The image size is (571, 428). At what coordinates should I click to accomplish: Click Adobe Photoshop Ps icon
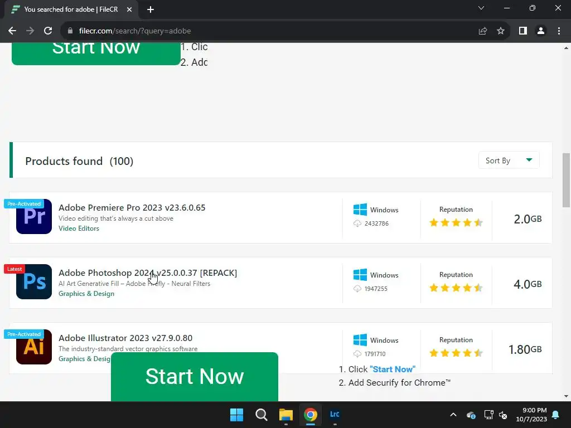click(x=34, y=281)
